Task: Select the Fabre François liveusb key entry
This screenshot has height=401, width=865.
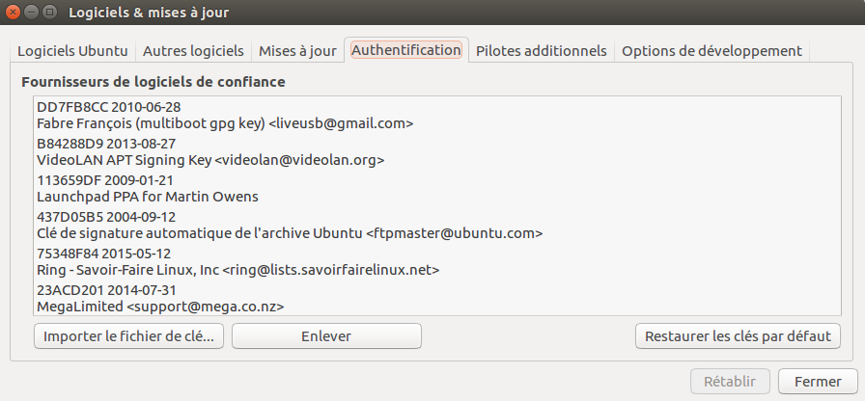Action: pyautogui.click(x=225, y=115)
